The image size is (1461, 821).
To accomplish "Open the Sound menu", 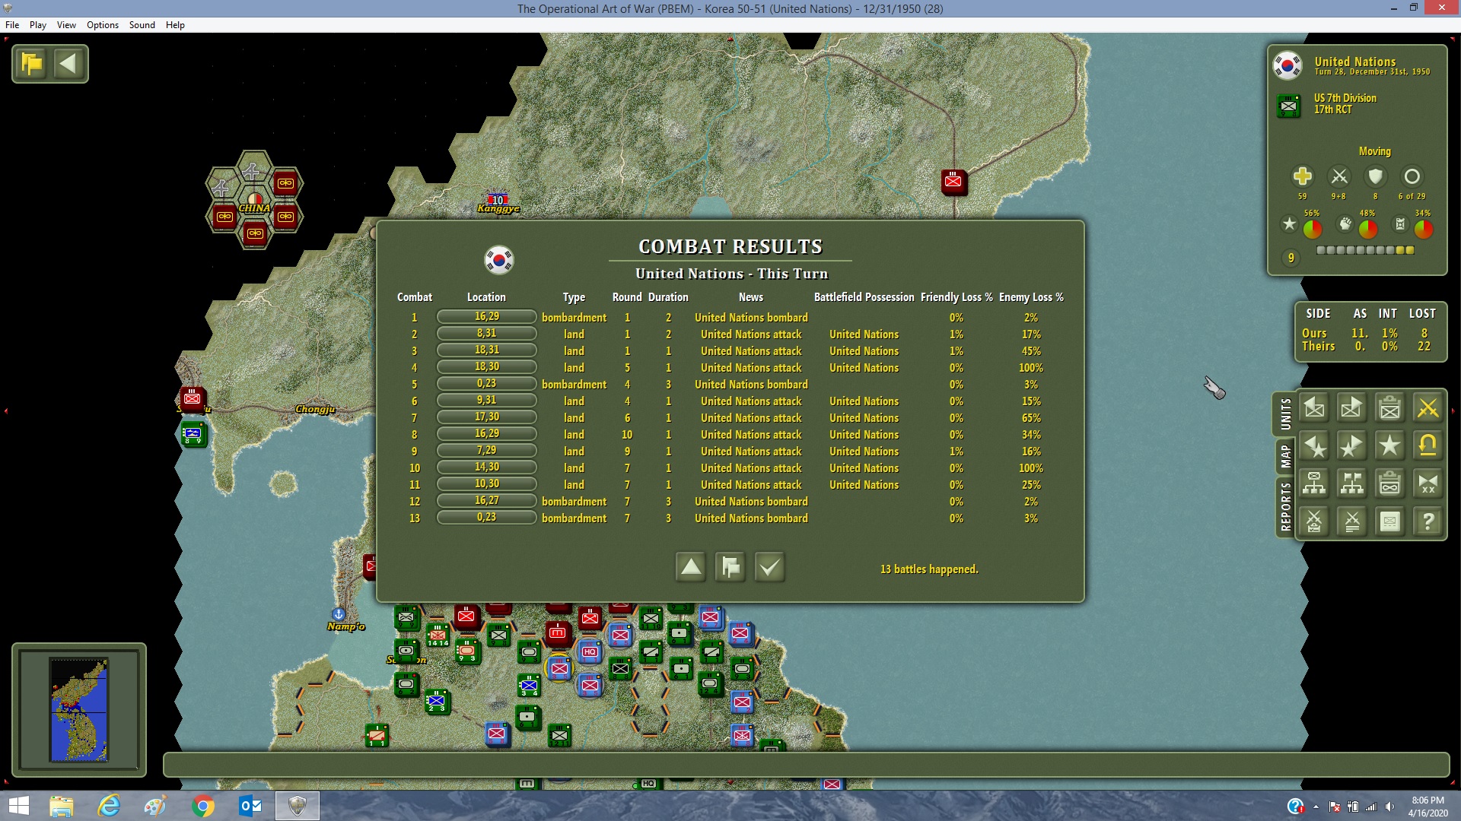I will click(142, 25).
